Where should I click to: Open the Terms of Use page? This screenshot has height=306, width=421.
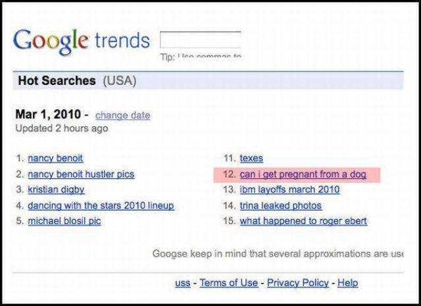tap(228, 282)
